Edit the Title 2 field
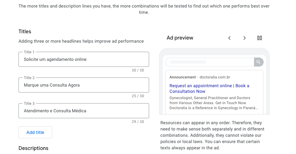This screenshot has width=296, height=154. pyautogui.click(x=84, y=85)
